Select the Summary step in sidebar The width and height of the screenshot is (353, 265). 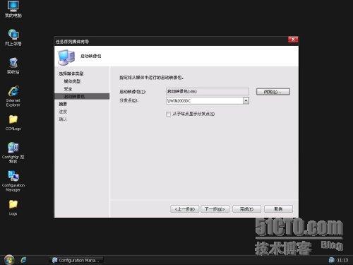pyautogui.click(x=63, y=104)
